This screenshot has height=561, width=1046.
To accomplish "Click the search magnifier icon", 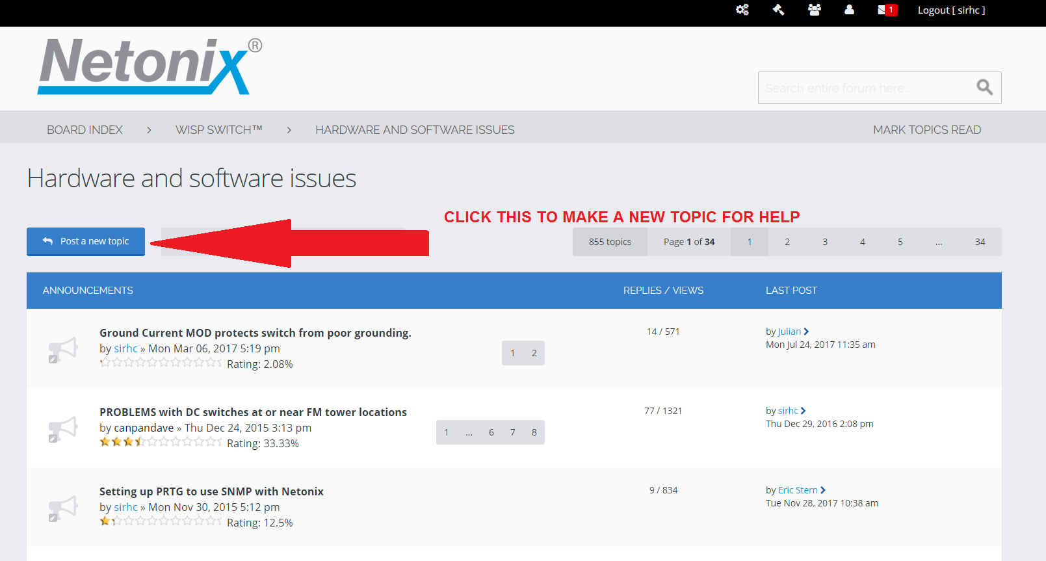I will point(984,87).
